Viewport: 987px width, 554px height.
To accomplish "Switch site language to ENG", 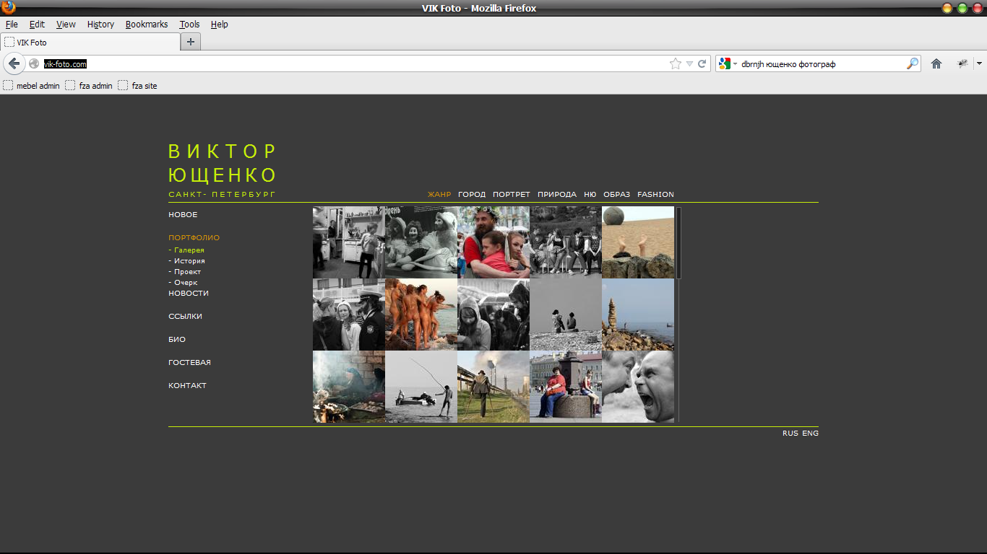I will coord(810,433).
